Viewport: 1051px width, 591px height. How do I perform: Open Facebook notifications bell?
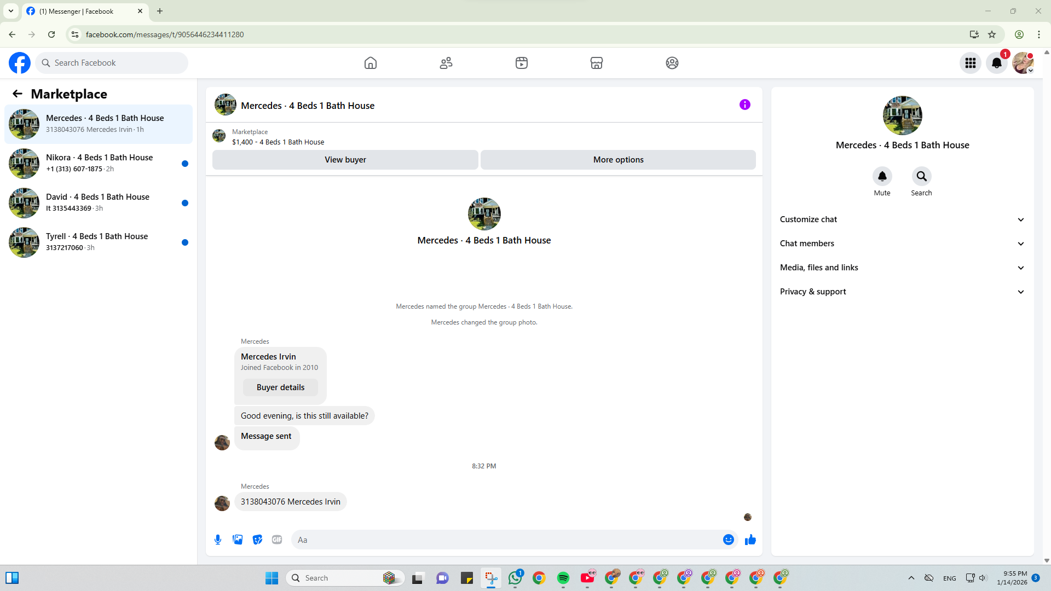[996, 63]
